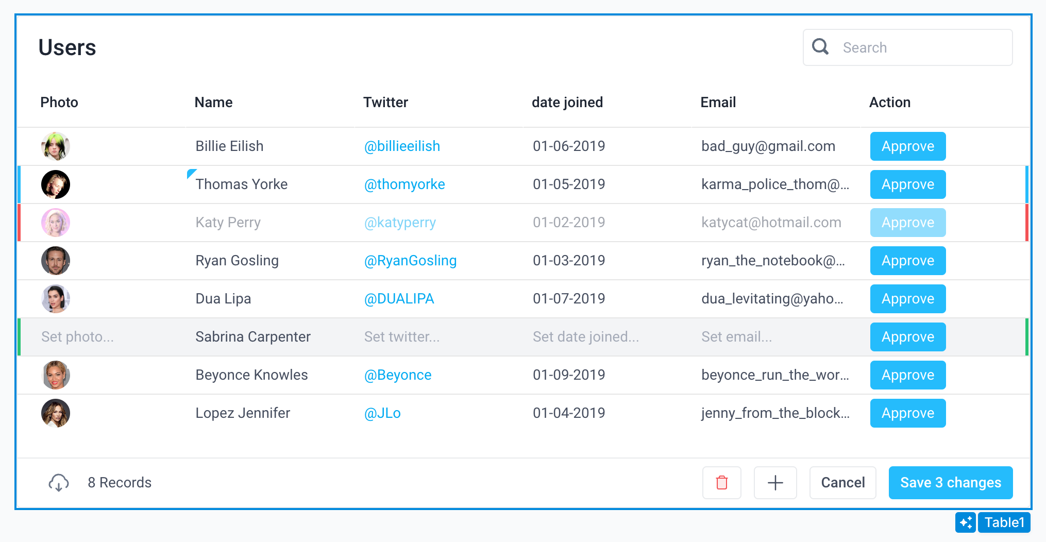Click the red trash delete icon
The height and width of the screenshot is (542, 1046).
pos(721,483)
